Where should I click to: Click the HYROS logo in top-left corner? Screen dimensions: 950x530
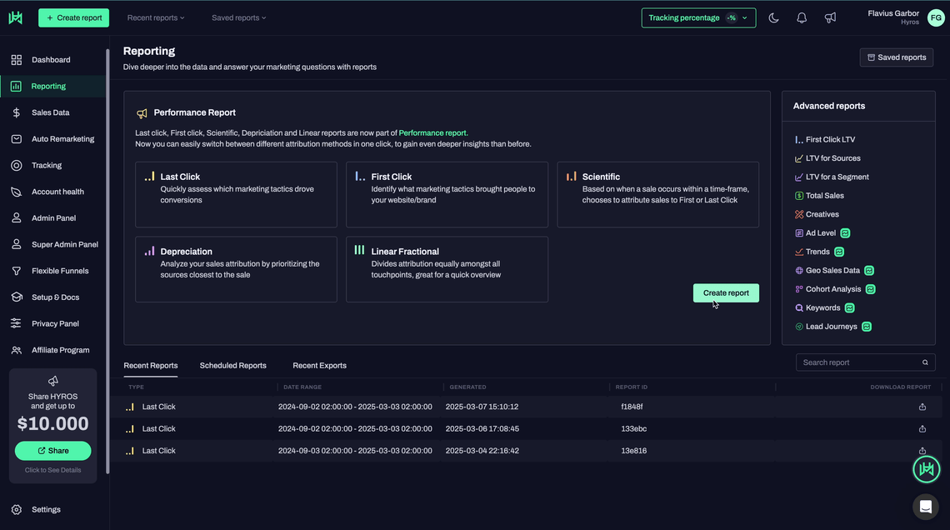(x=16, y=17)
